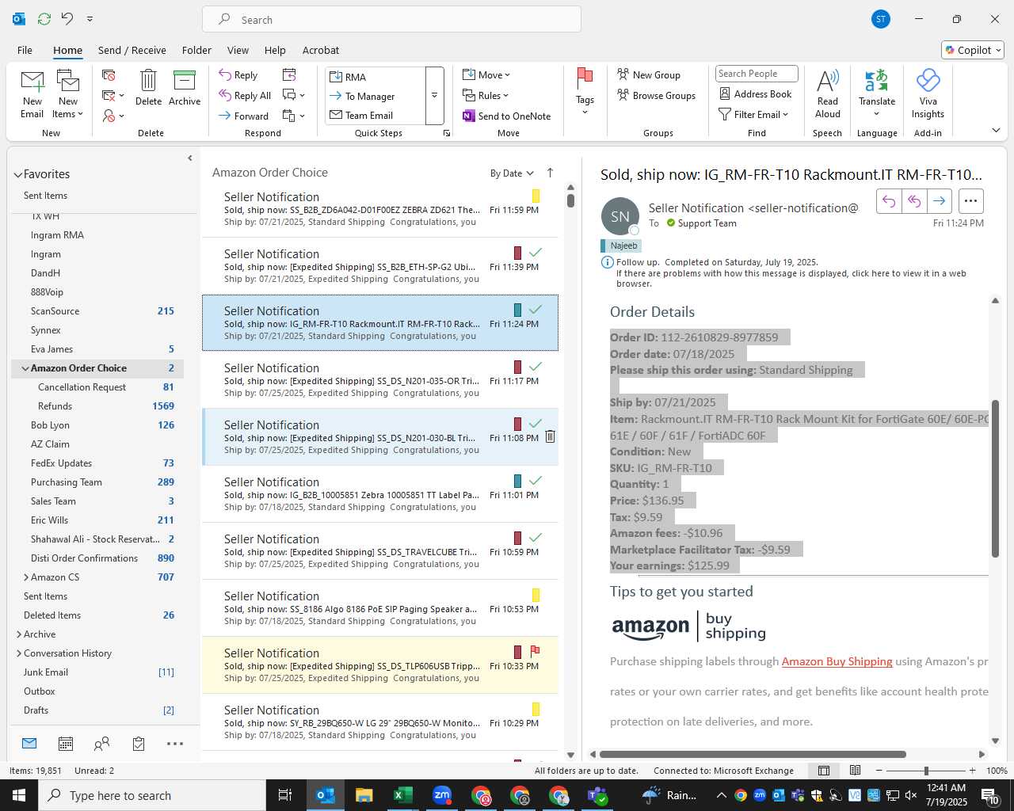Viewport: 1014px width, 811px height.
Task: Open the Rules dropdown in ribbon
Action: (x=486, y=95)
